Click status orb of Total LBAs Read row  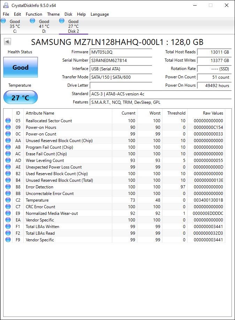pyautogui.click(x=8, y=233)
